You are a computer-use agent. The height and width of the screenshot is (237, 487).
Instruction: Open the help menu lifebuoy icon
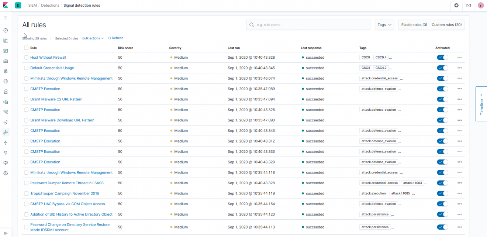tap(456, 6)
